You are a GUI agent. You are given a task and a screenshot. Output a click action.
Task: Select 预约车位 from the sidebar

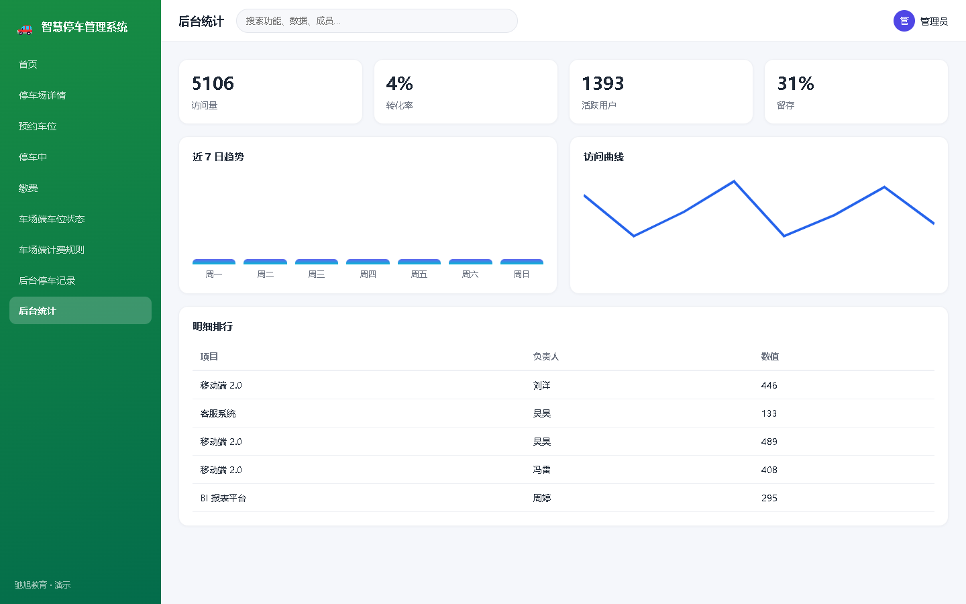80,126
